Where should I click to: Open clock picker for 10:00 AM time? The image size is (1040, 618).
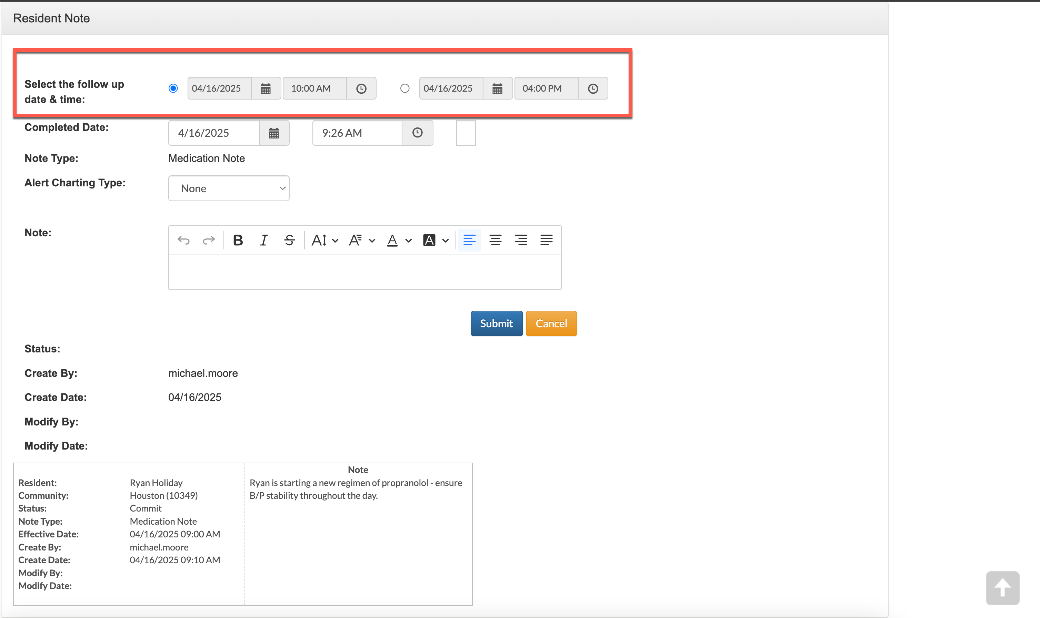(361, 88)
